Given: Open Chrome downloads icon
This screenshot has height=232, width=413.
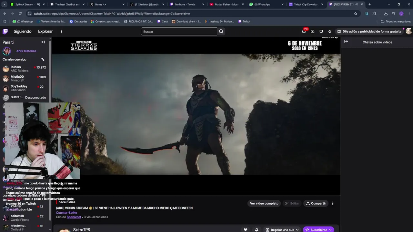Looking at the screenshot, I should (386, 14).
